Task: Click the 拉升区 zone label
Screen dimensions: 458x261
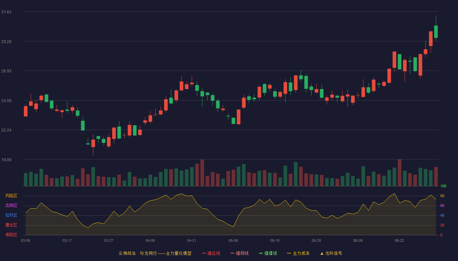Action: 11,215
